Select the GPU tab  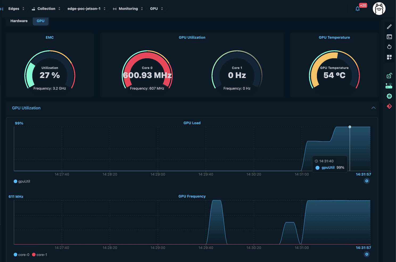coord(40,21)
